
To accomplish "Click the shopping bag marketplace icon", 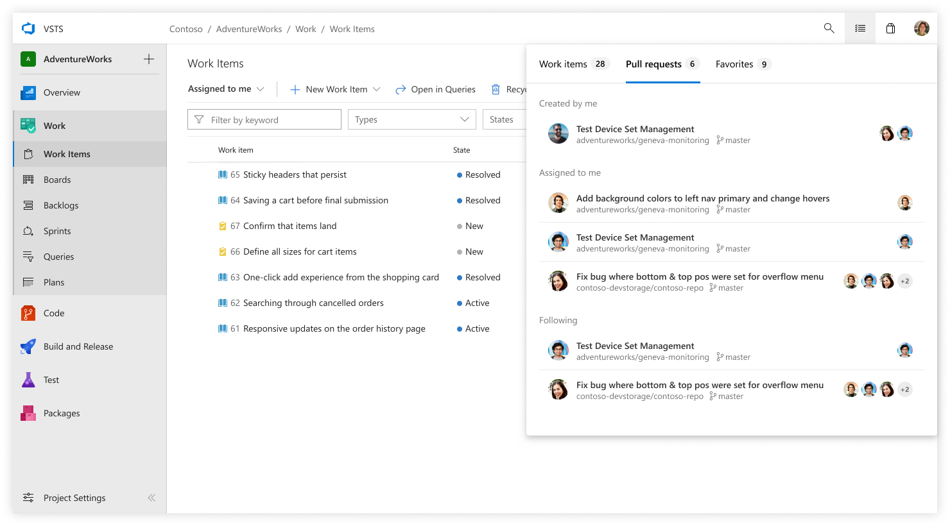I will 891,28.
